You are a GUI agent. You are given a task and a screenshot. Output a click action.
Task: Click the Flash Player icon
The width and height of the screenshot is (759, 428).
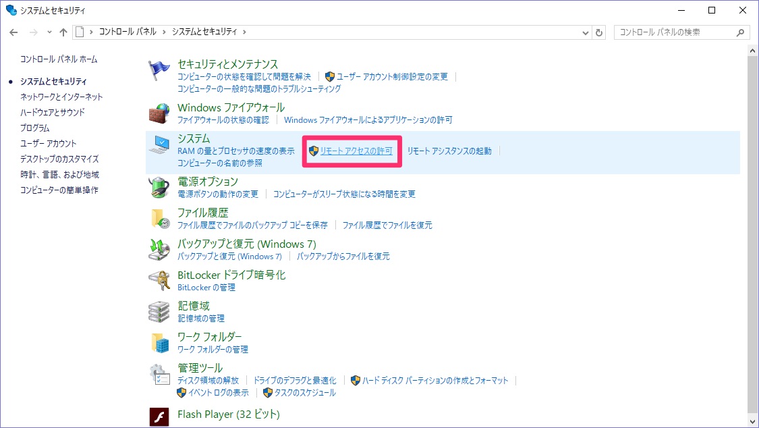coord(159,417)
